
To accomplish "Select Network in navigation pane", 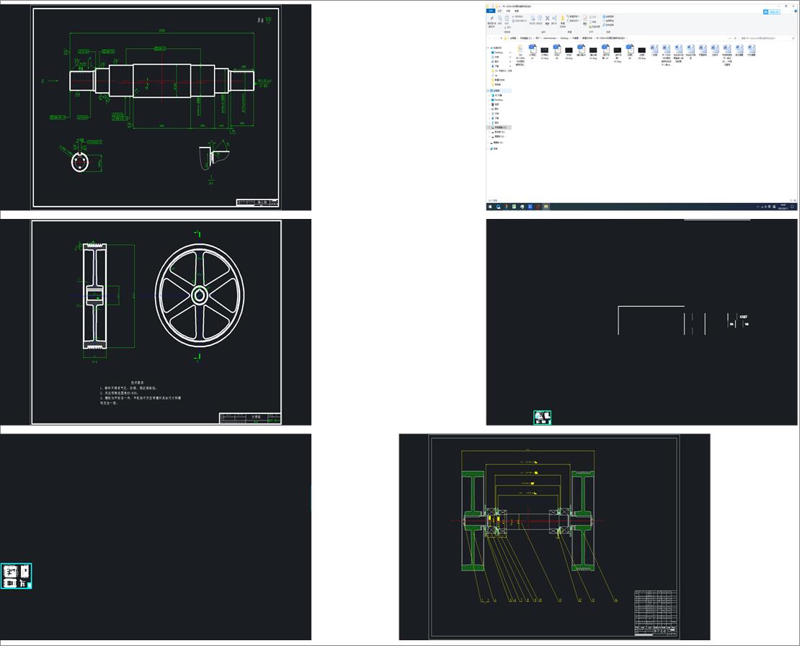I will click(x=494, y=149).
